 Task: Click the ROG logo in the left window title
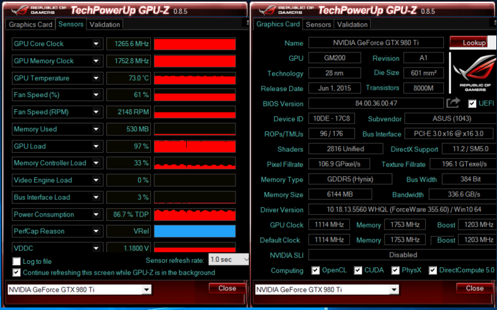coord(19,10)
